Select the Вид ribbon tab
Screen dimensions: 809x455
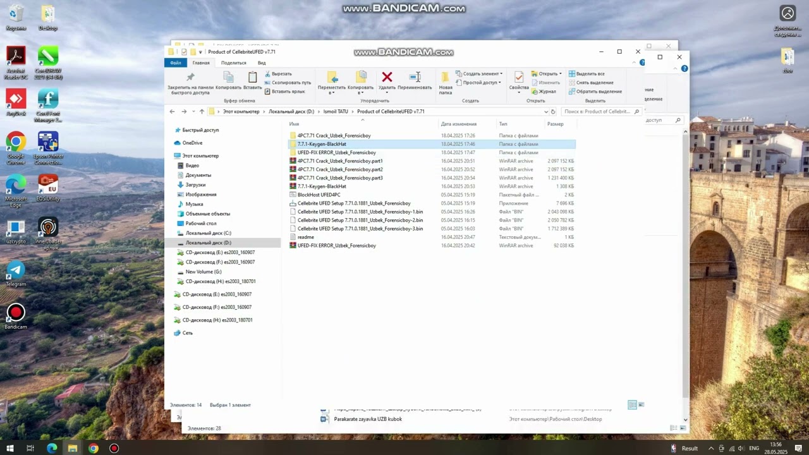[x=261, y=63]
